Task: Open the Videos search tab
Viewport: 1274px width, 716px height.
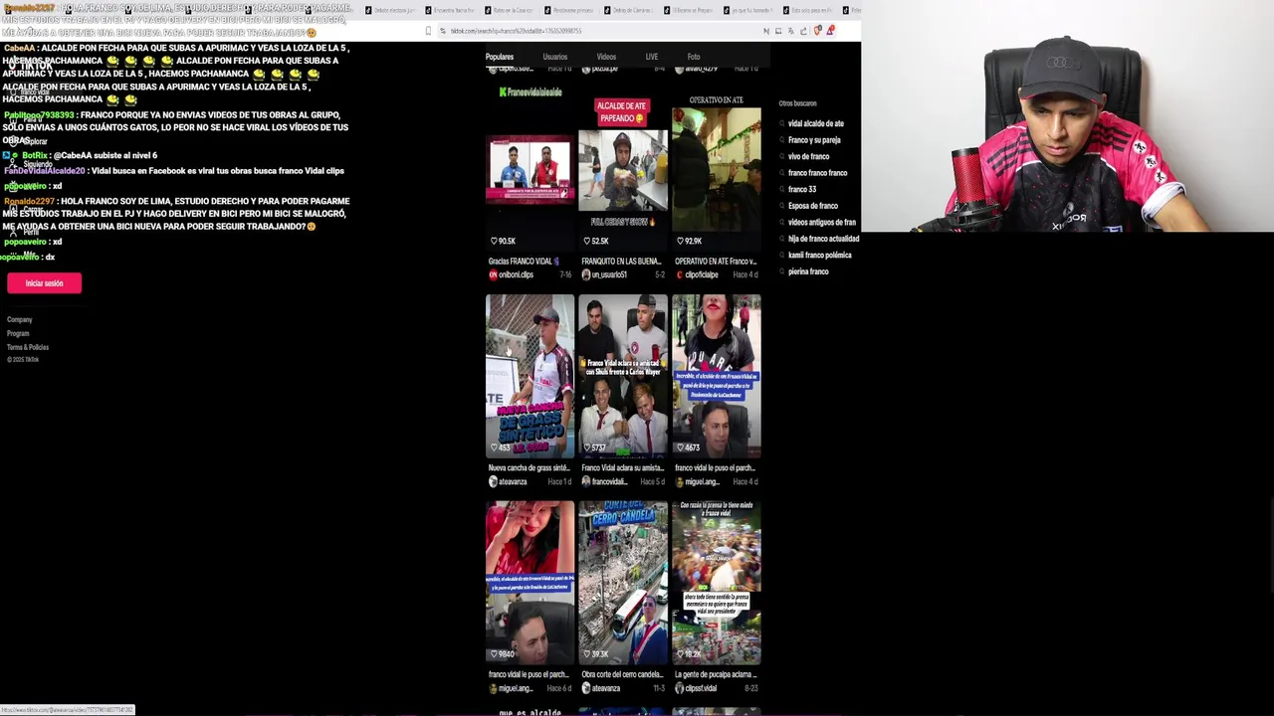Action: click(606, 57)
